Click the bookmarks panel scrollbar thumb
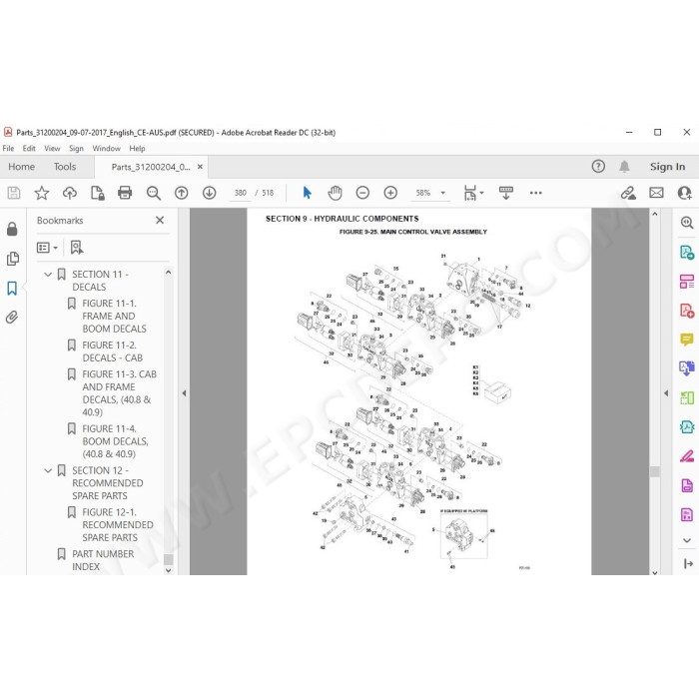The image size is (699, 699). click(168, 559)
